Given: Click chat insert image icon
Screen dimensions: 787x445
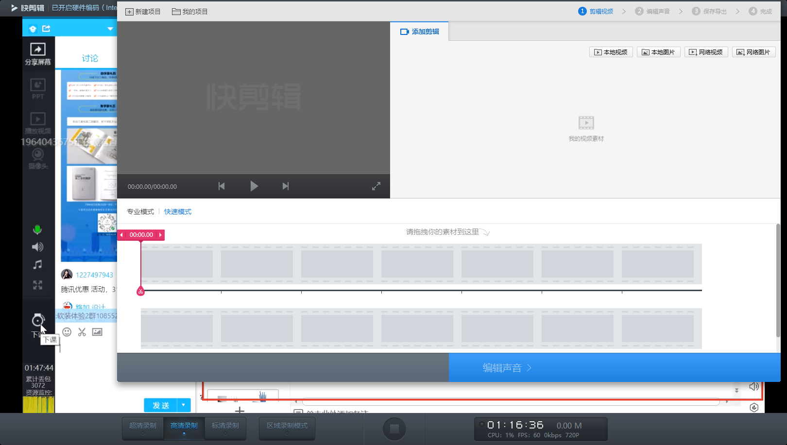Looking at the screenshot, I should point(97,332).
